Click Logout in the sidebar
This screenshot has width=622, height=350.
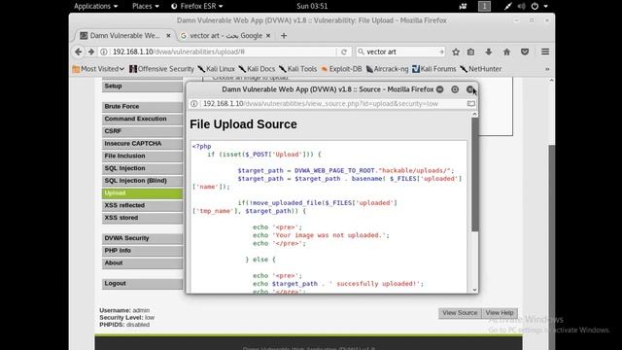[x=142, y=283]
